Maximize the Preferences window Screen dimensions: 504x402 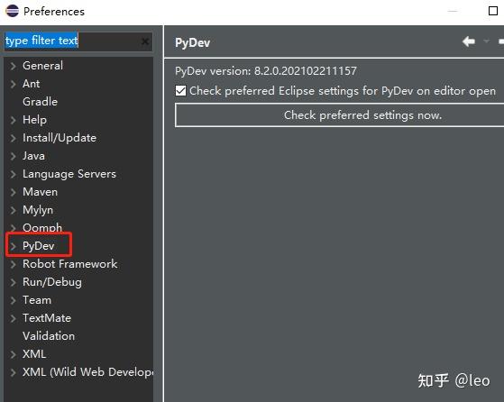pyautogui.click(x=493, y=11)
